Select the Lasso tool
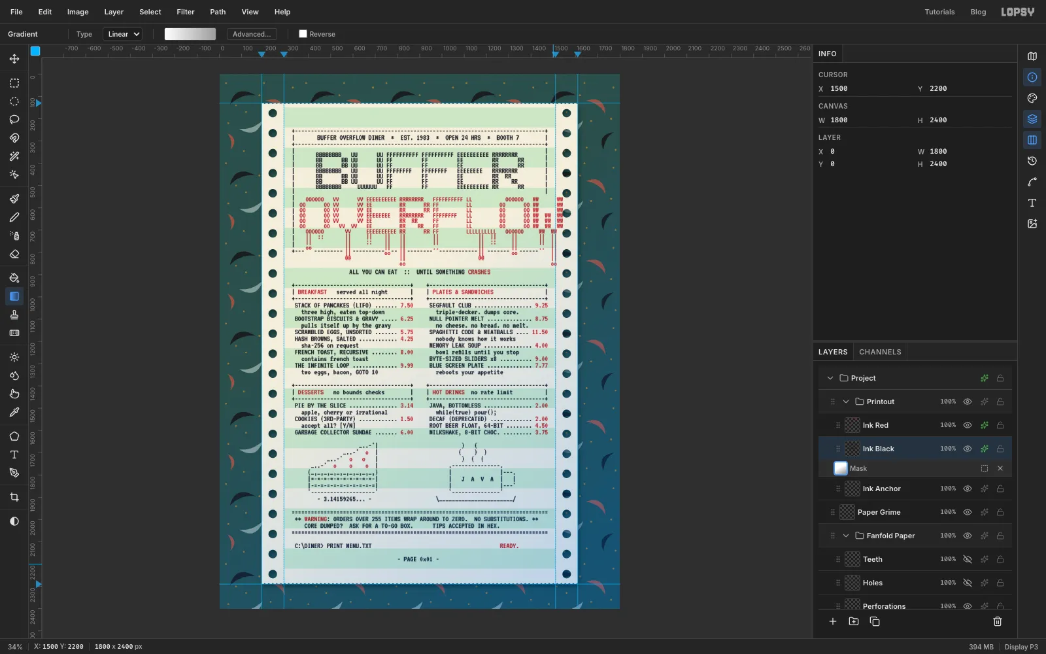The width and height of the screenshot is (1046, 654). pyautogui.click(x=14, y=120)
